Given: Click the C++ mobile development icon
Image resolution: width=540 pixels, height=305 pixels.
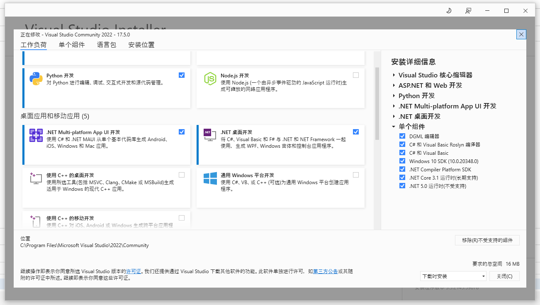Looking at the screenshot, I should pos(36,221).
